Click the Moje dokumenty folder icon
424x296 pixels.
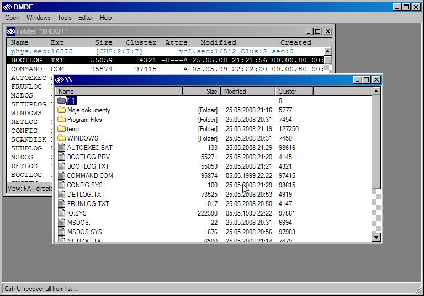(62, 110)
